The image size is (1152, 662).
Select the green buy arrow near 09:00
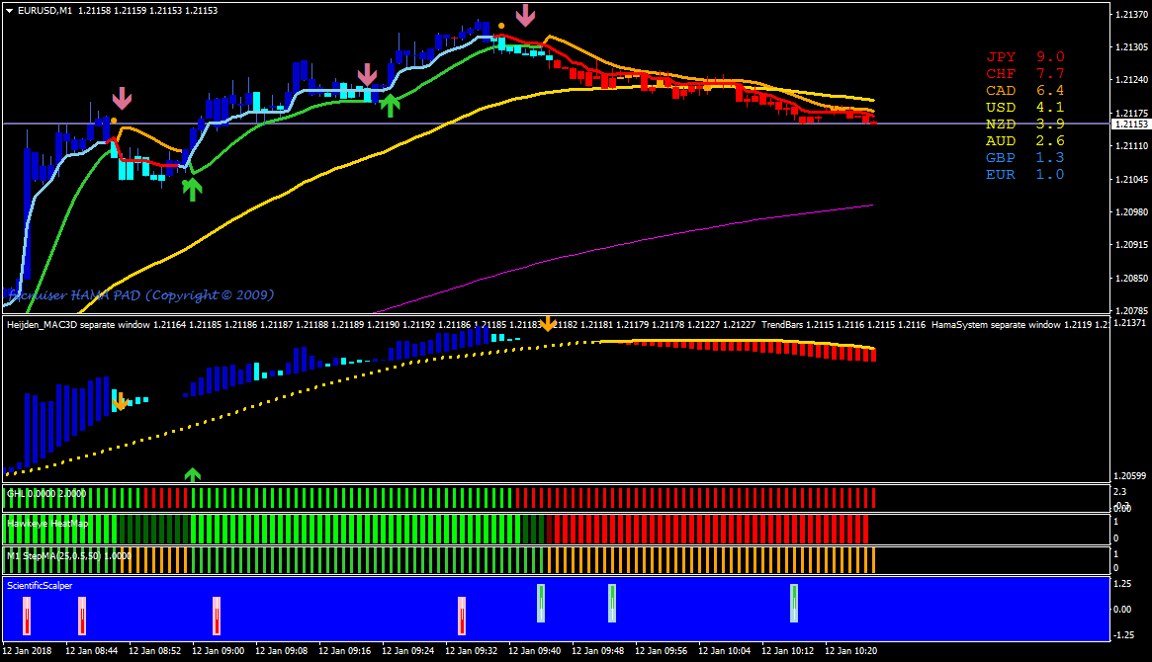[192, 190]
